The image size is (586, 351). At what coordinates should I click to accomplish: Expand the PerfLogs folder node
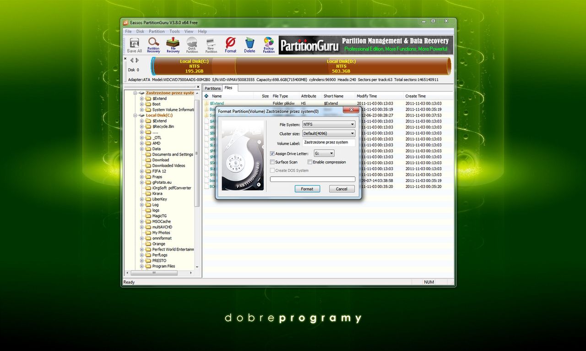(142, 255)
